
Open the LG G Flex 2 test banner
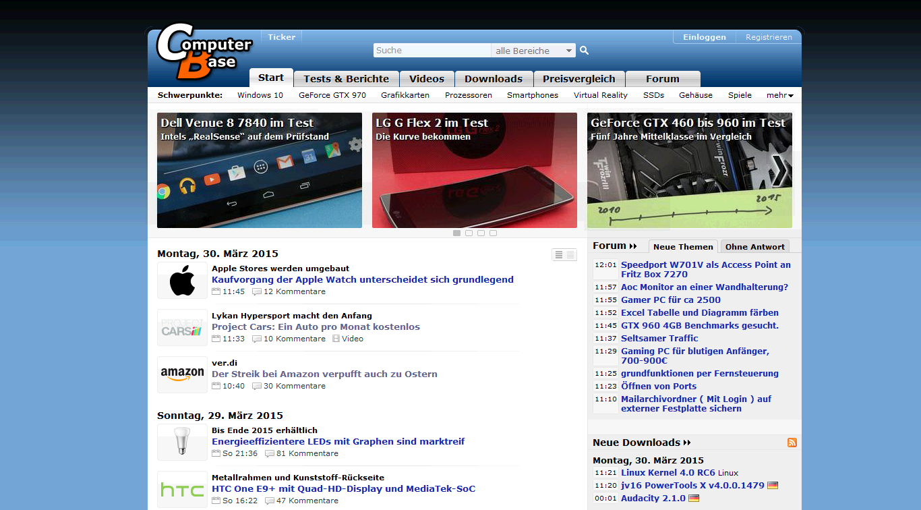tap(475, 171)
